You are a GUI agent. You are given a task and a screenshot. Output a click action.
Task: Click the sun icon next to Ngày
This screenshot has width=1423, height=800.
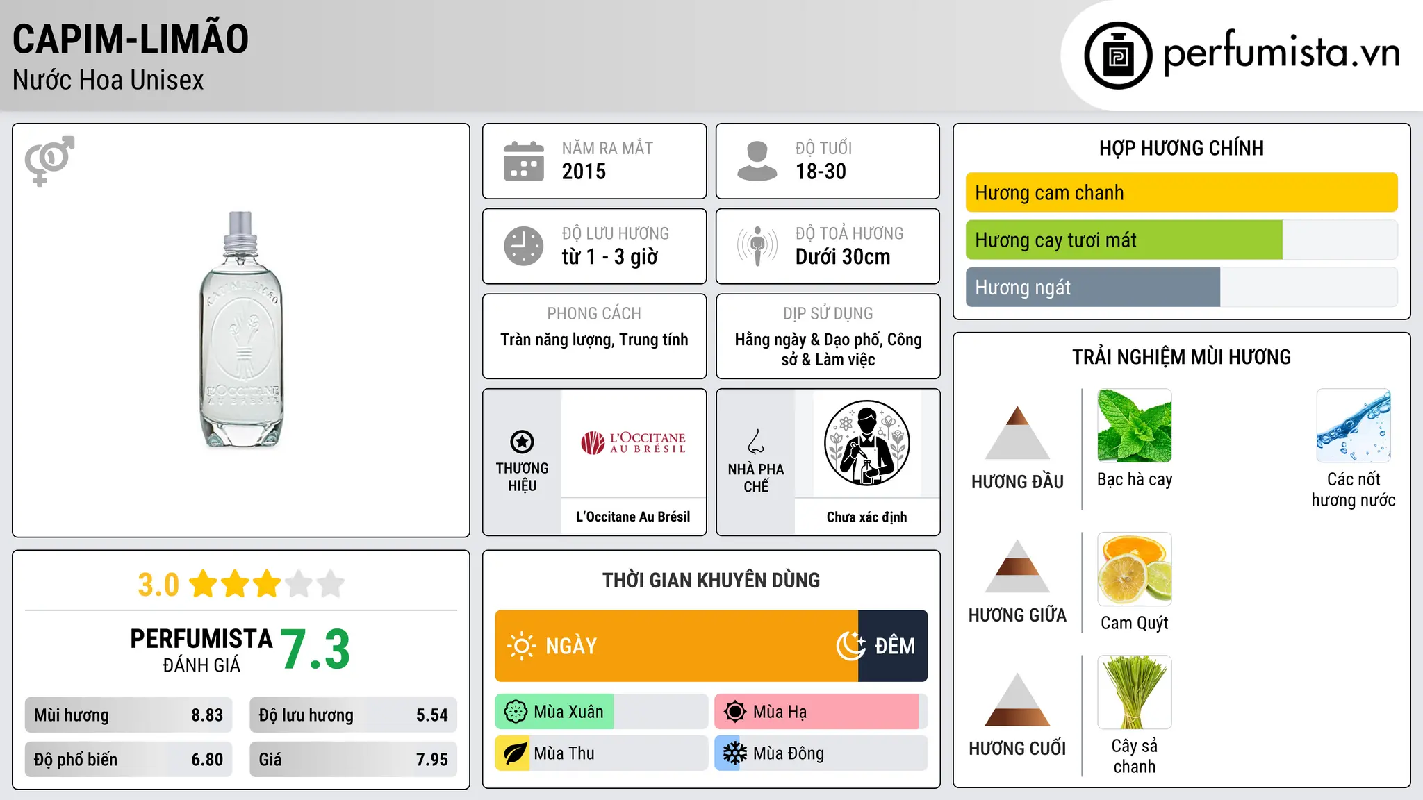pos(521,646)
